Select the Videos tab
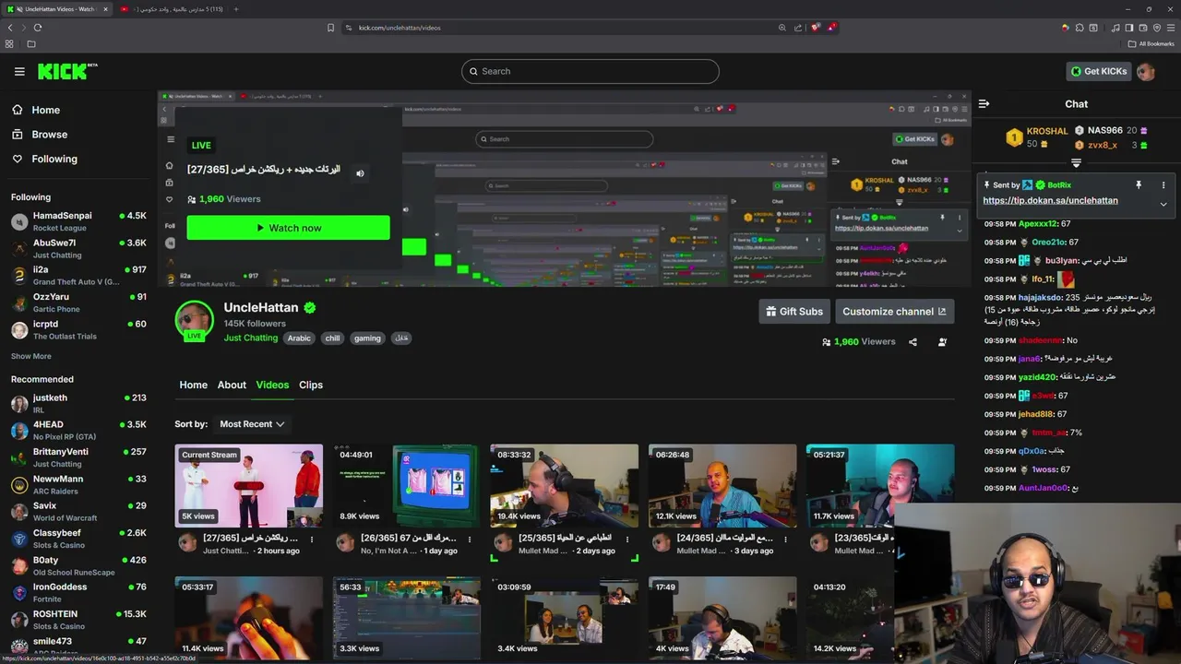Viewport: 1181px width, 664px height. click(272, 385)
